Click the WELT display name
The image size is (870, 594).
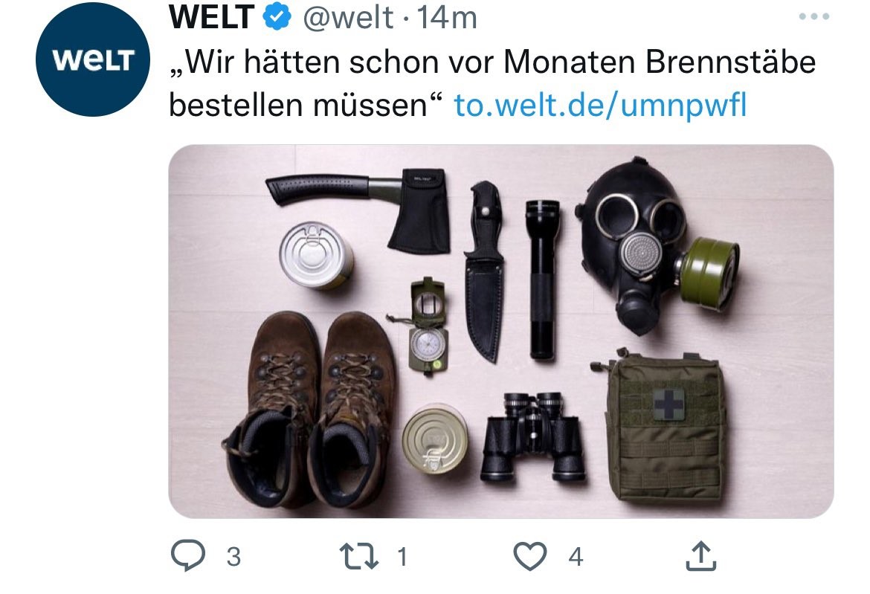[x=212, y=17]
